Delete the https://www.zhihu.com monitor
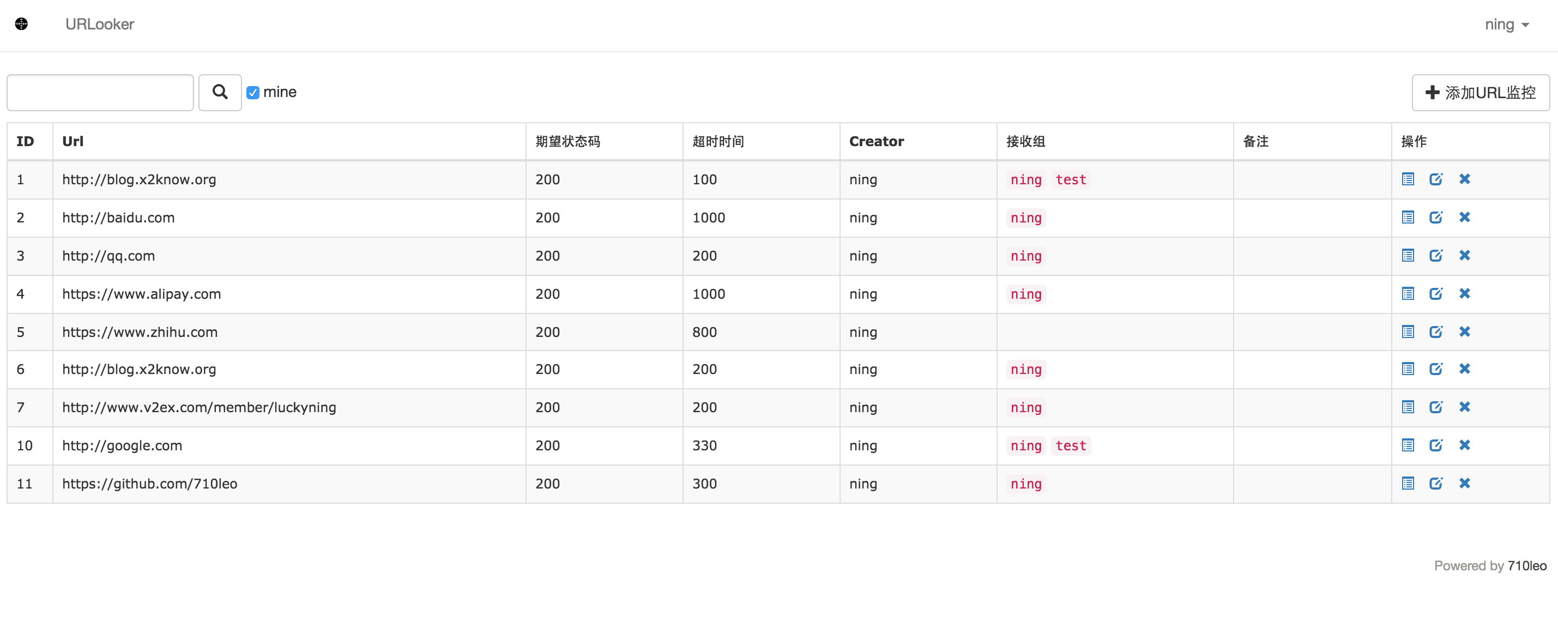 [1465, 331]
